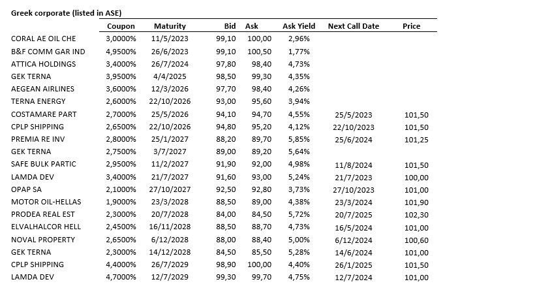Select the AEGEAN AIRLINES cell
This screenshot has width=535, height=288.
point(43,89)
